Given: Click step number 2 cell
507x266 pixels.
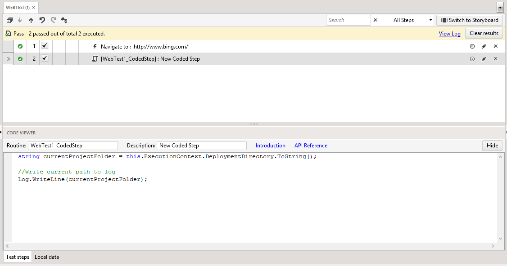Looking at the screenshot, I should click(x=33, y=59).
